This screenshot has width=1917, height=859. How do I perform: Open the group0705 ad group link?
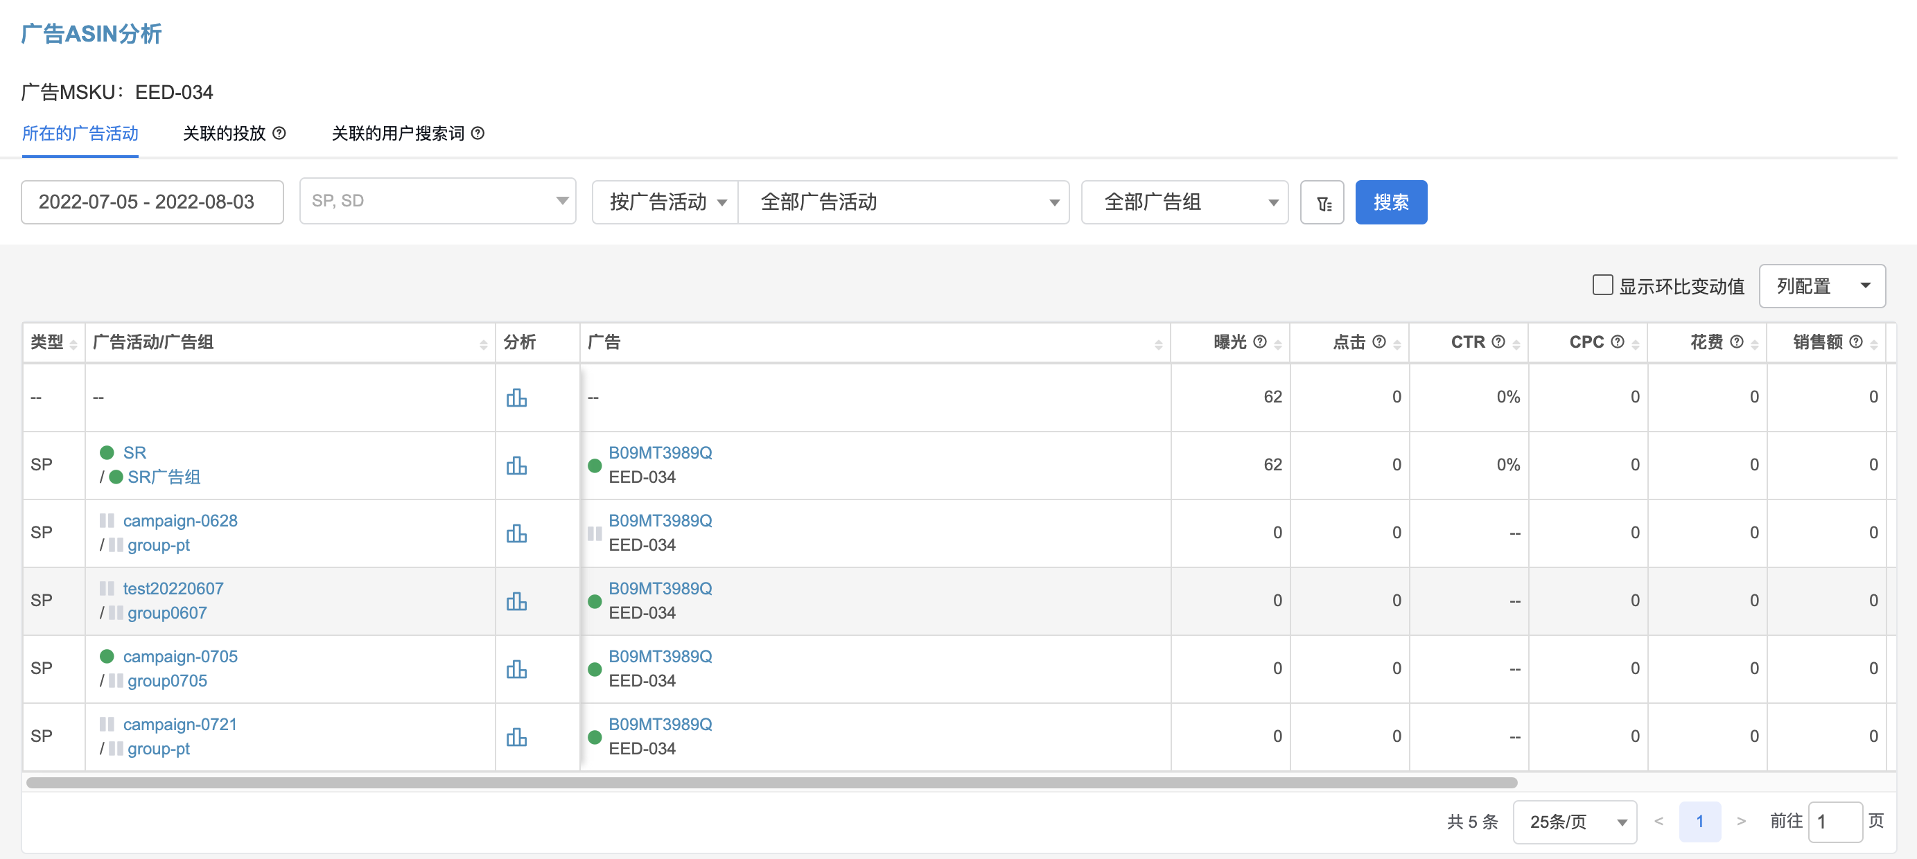[x=167, y=681]
